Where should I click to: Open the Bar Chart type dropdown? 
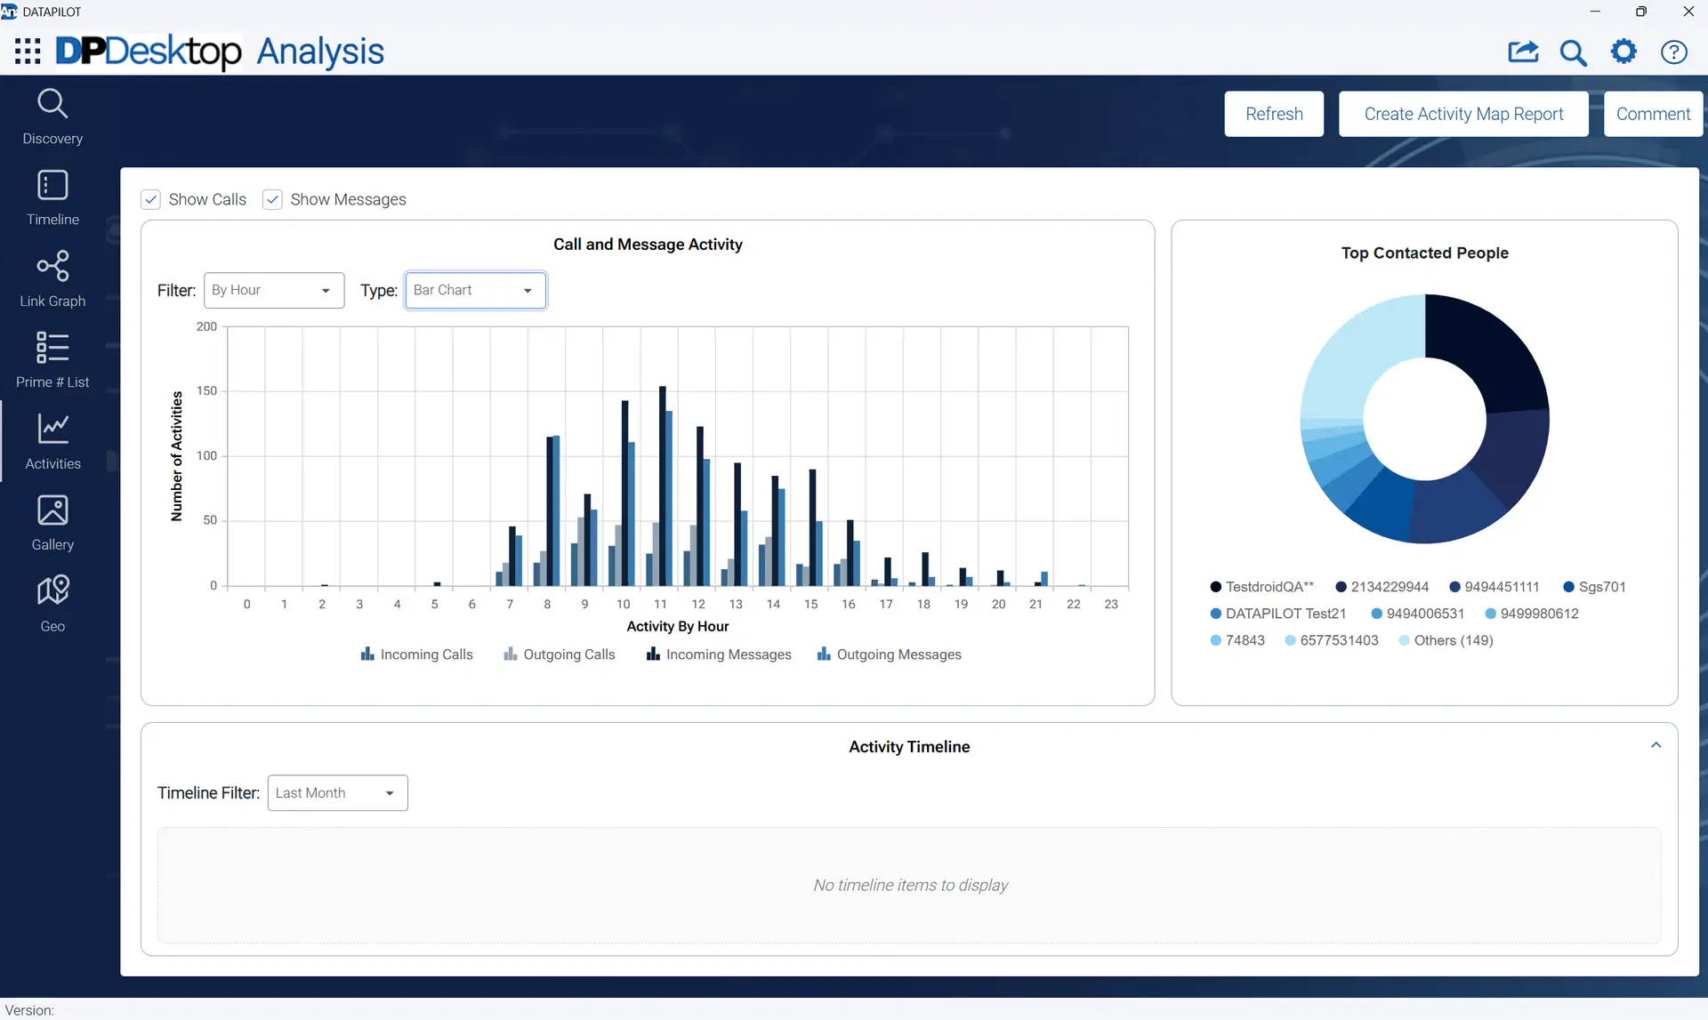click(x=476, y=291)
